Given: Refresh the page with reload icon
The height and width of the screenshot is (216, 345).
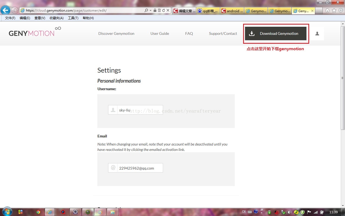Looking at the screenshot, I should coord(164,11).
